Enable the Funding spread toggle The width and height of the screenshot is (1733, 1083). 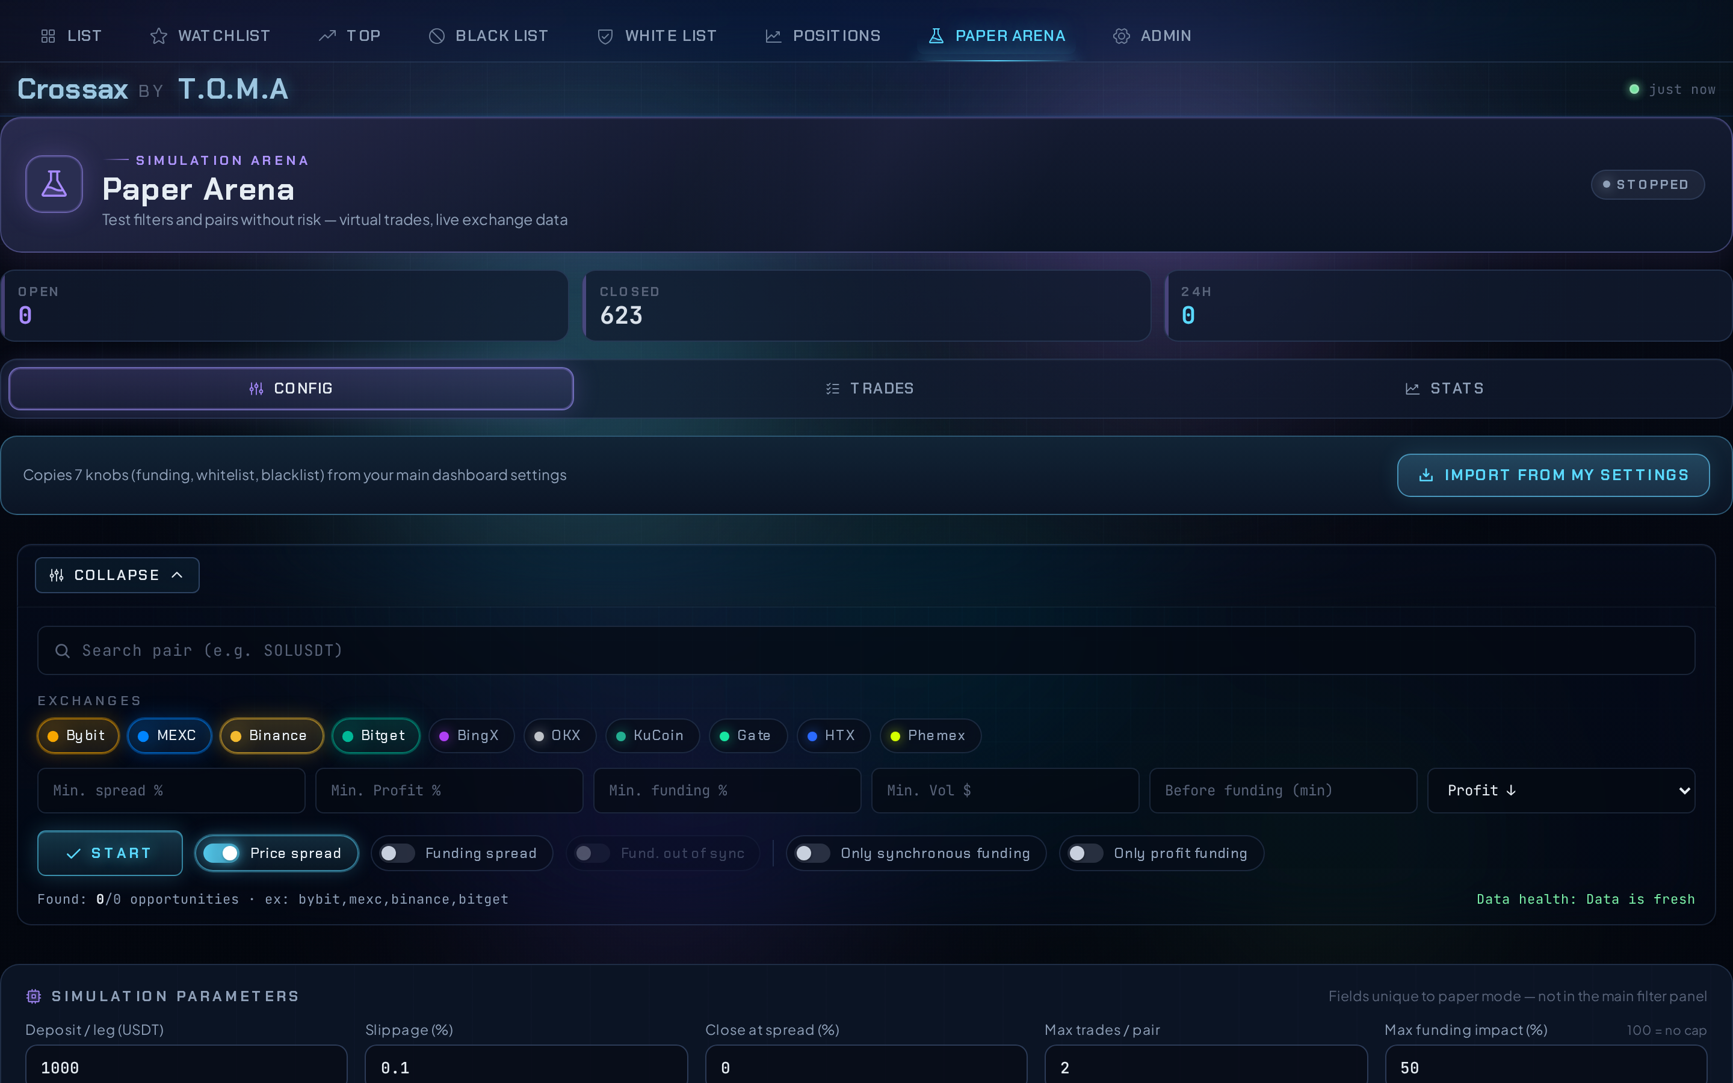[396, 853]
